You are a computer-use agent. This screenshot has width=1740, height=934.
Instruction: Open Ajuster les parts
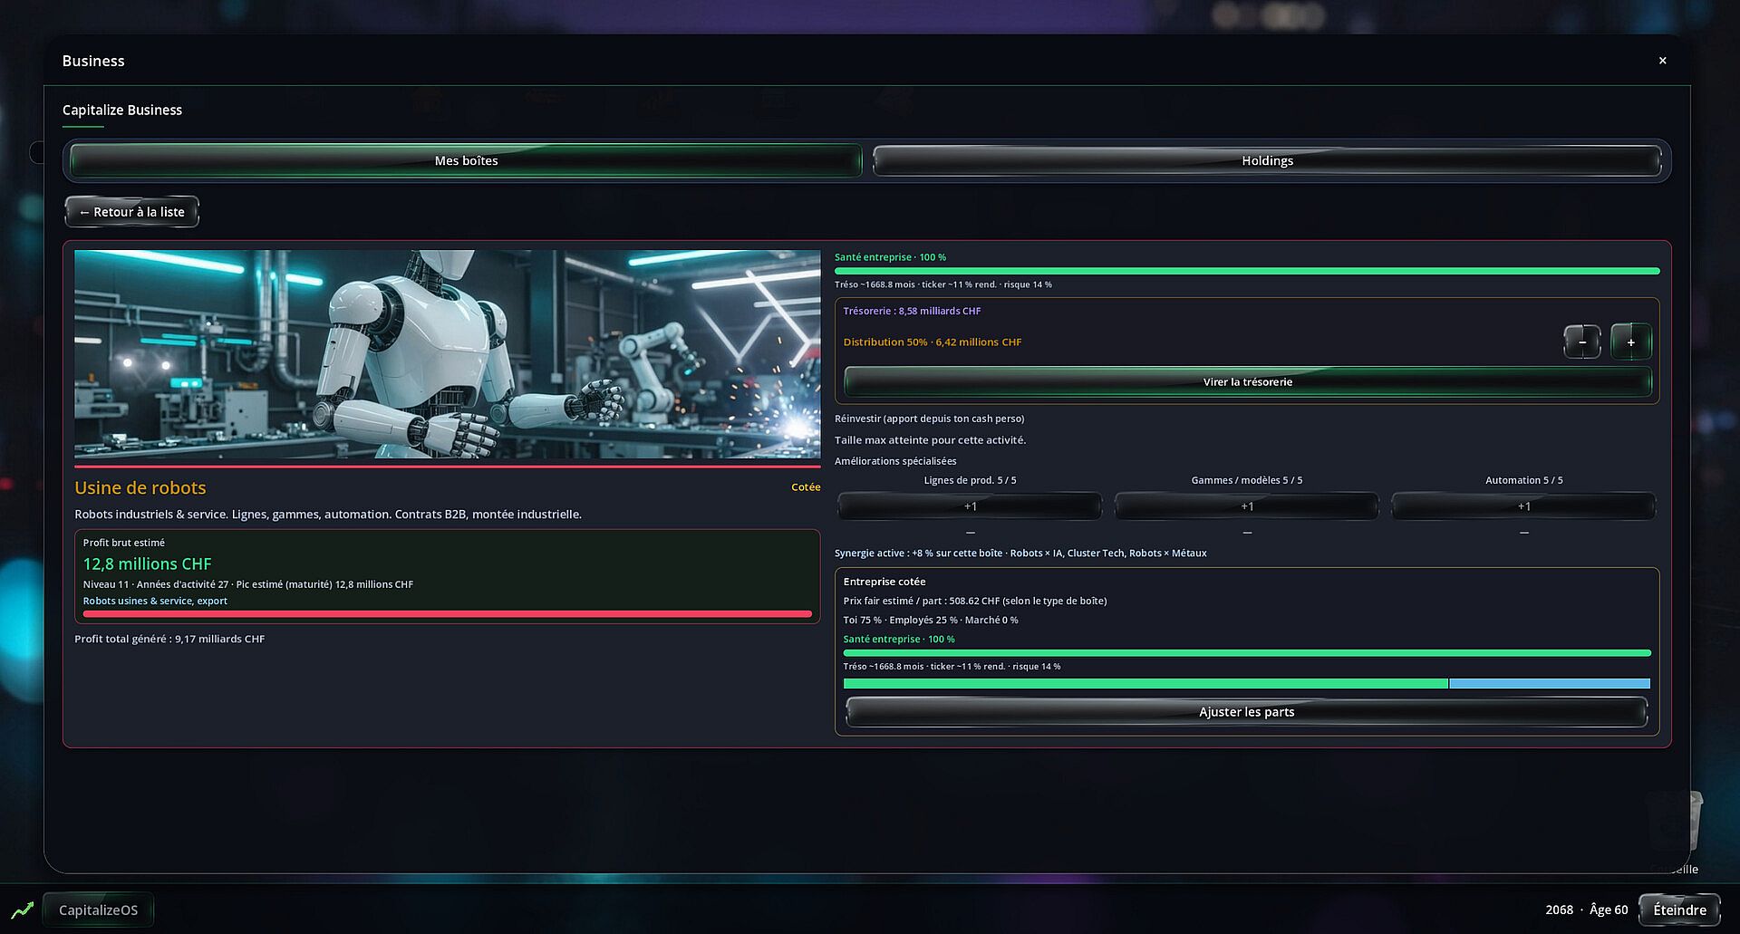tap(1246, 712)
